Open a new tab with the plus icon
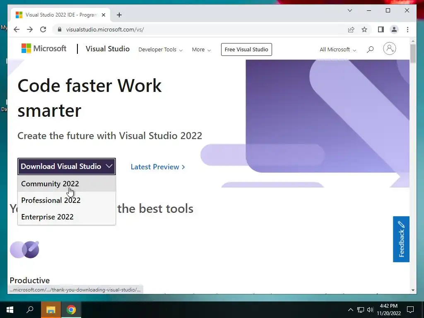The image size is (424, 318). (119, 15)
